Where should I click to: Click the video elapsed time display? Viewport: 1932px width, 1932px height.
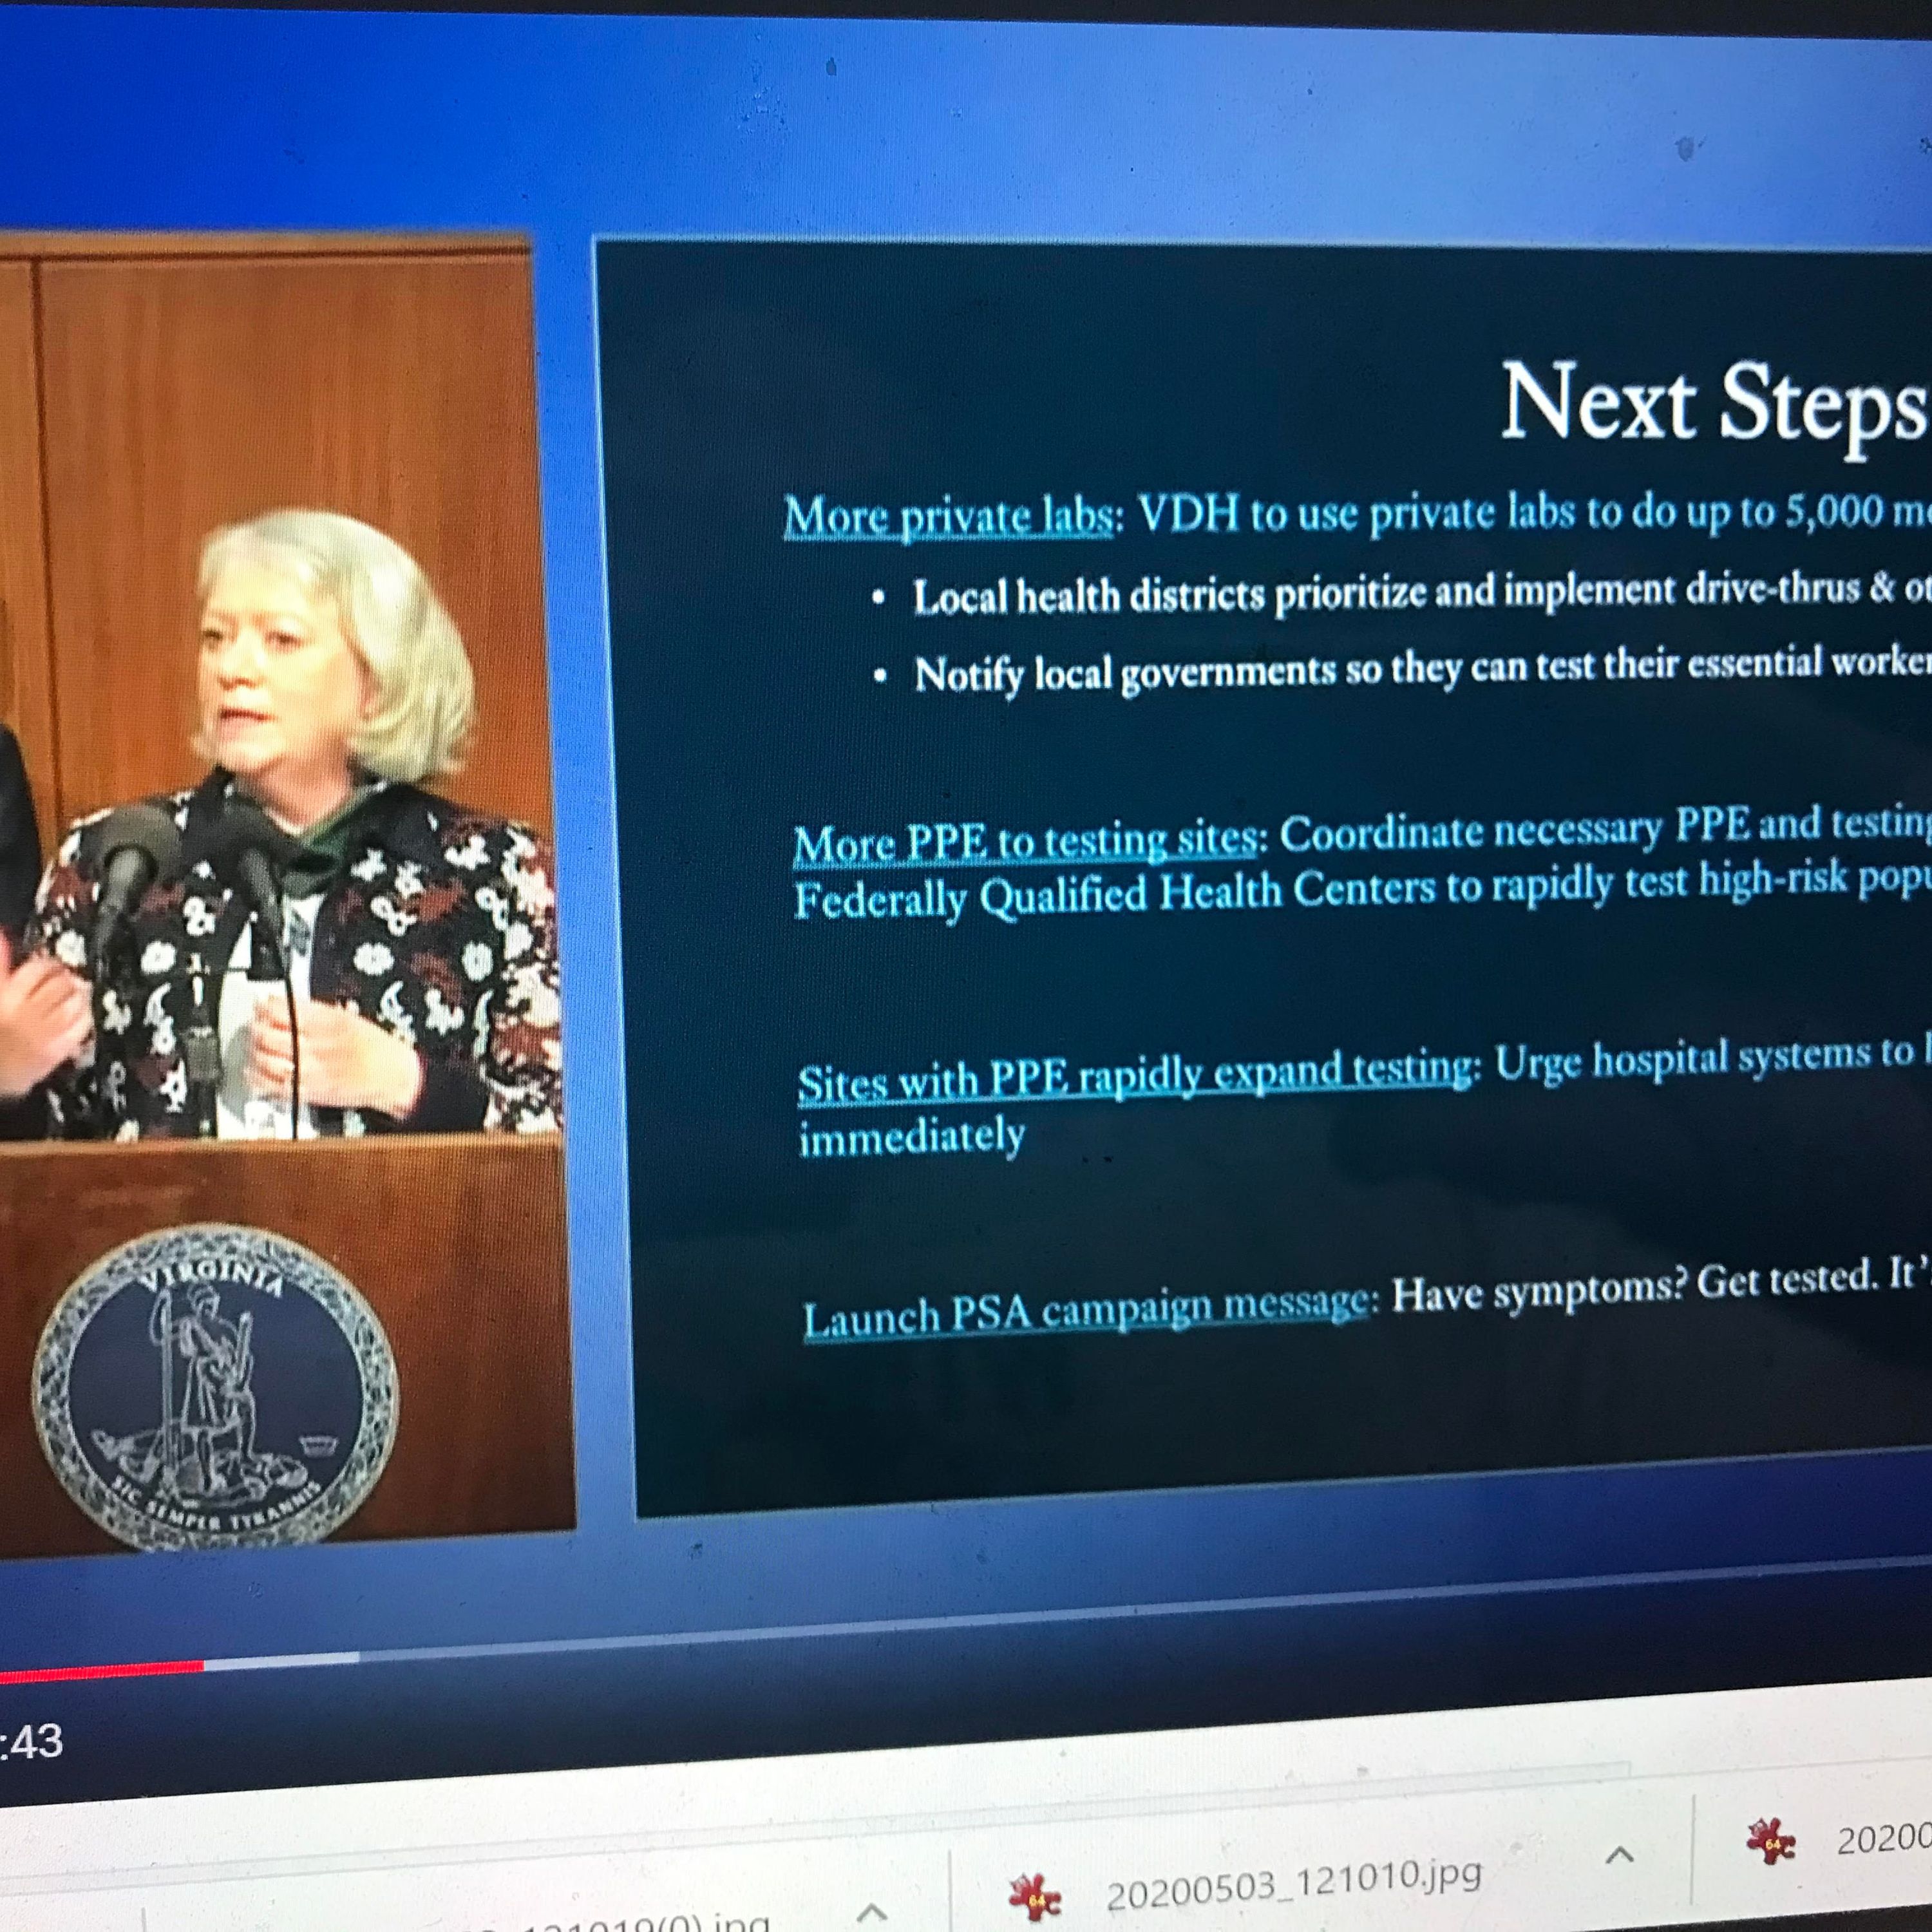pos(32,1742)
